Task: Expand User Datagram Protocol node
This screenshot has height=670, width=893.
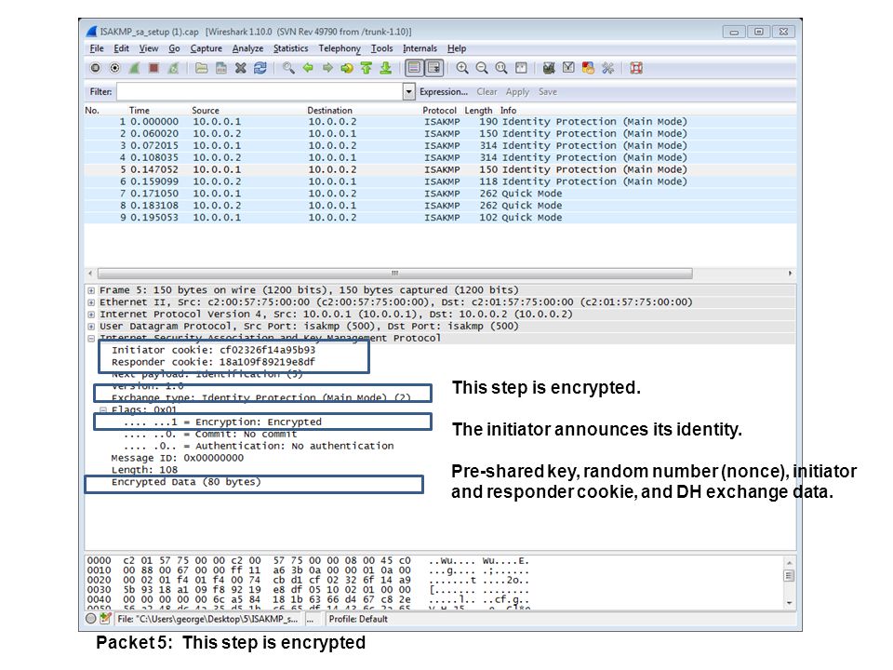Action: point(91,327)
